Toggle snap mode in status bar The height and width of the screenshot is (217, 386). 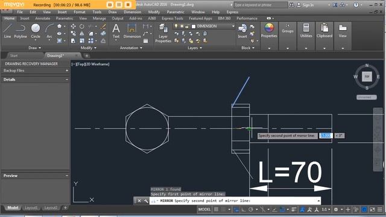pos(223,209)
